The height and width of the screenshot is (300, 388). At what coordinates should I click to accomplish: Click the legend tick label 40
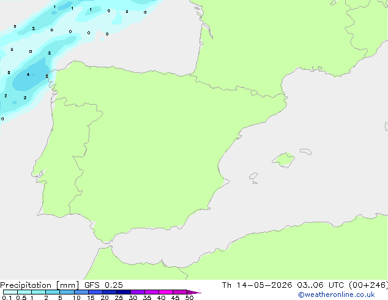(161, 298)
